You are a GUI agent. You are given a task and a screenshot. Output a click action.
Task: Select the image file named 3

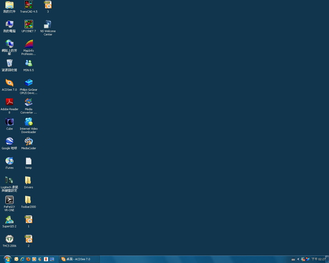tap(48, 7)
